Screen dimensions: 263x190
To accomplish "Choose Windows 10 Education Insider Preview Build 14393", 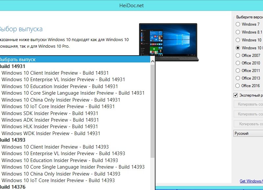I will [x=75, y=160].
